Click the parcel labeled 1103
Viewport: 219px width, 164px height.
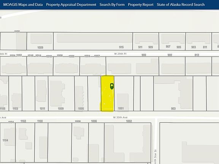(x=15, y=93)
